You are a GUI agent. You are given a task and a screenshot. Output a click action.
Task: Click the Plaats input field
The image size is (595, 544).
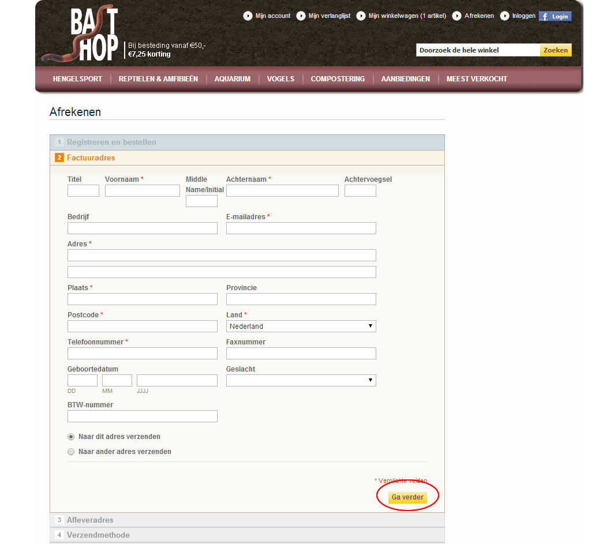pyautogui.click(x=143, y=299)
